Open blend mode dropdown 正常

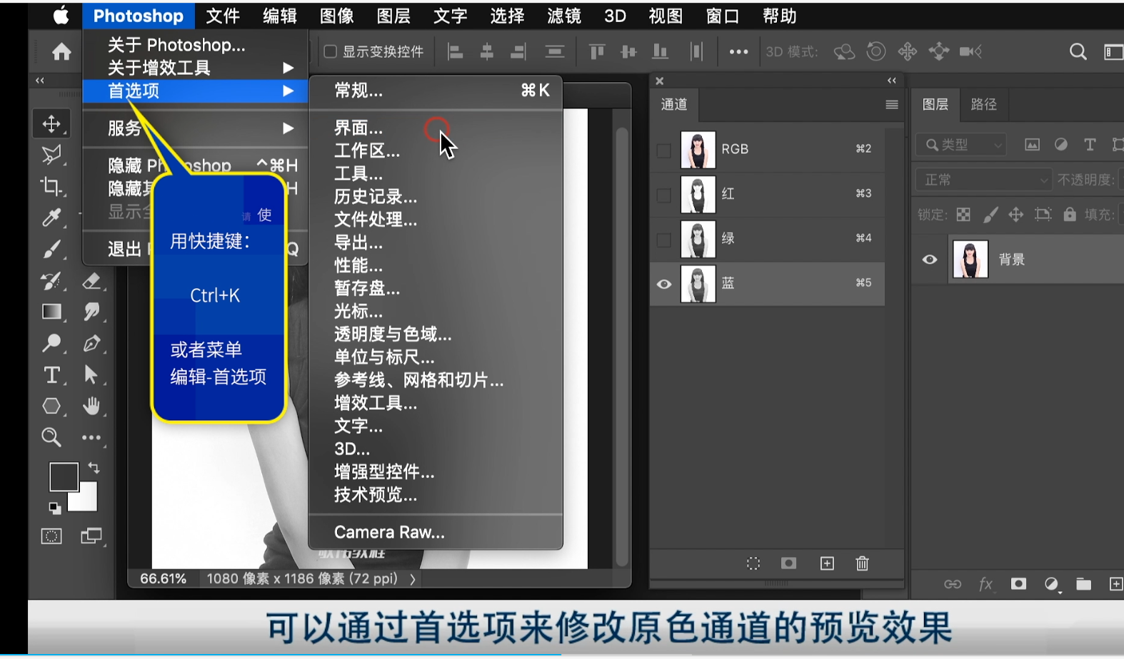coord(984,180)
